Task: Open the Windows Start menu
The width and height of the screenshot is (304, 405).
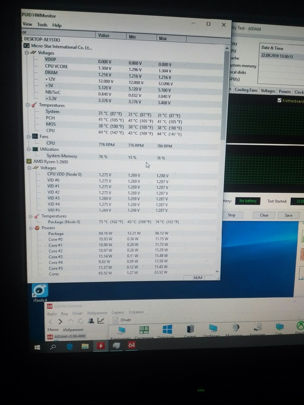Action: click(37, 347)
